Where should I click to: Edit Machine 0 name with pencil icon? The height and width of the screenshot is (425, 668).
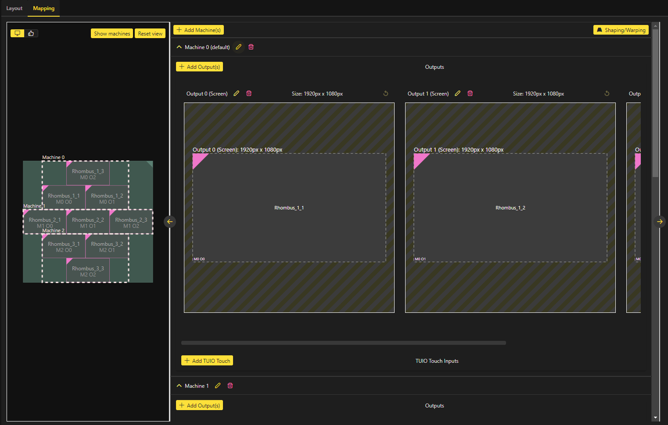(238, 47)
